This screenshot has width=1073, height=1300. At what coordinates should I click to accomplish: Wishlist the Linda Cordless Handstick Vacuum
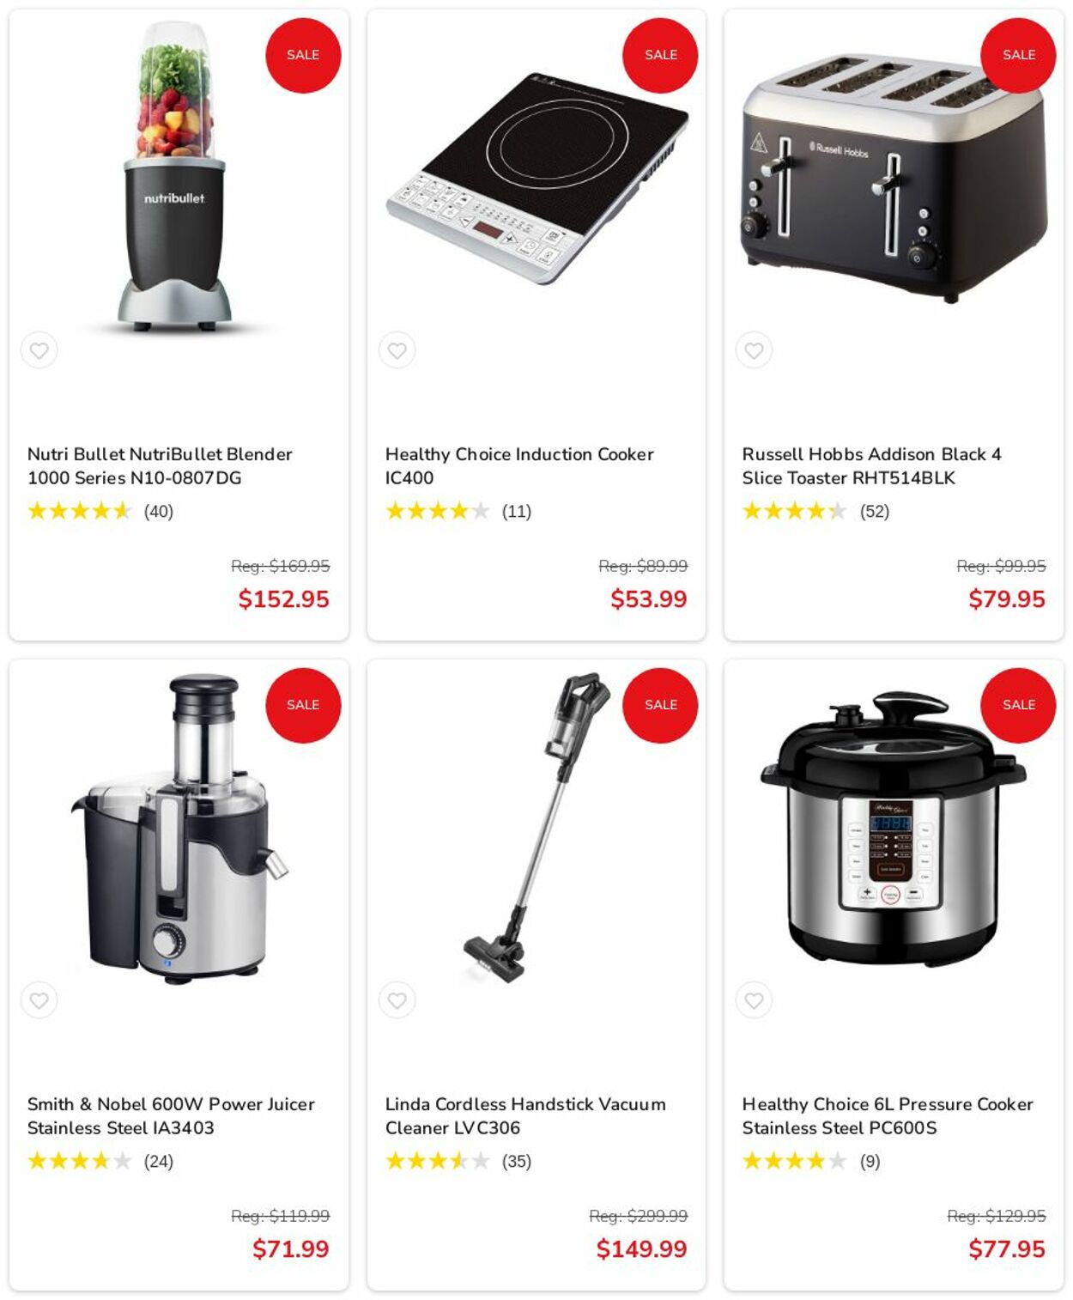[x=397, y=1000]
